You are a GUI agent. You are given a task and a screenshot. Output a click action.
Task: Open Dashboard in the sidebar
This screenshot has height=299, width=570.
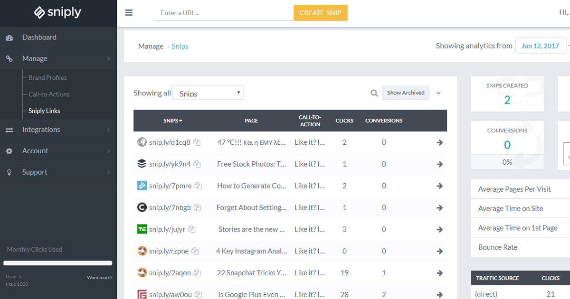click(x=39, y=37)
